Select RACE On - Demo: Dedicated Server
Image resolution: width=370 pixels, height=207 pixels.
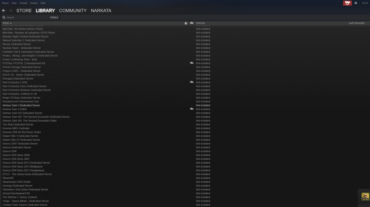coord(23,75)
